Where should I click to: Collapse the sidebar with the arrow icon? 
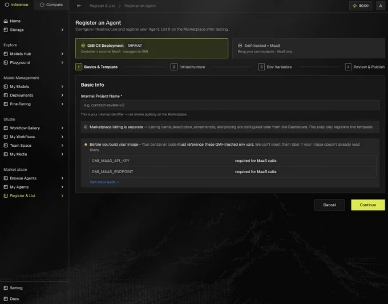79,6
